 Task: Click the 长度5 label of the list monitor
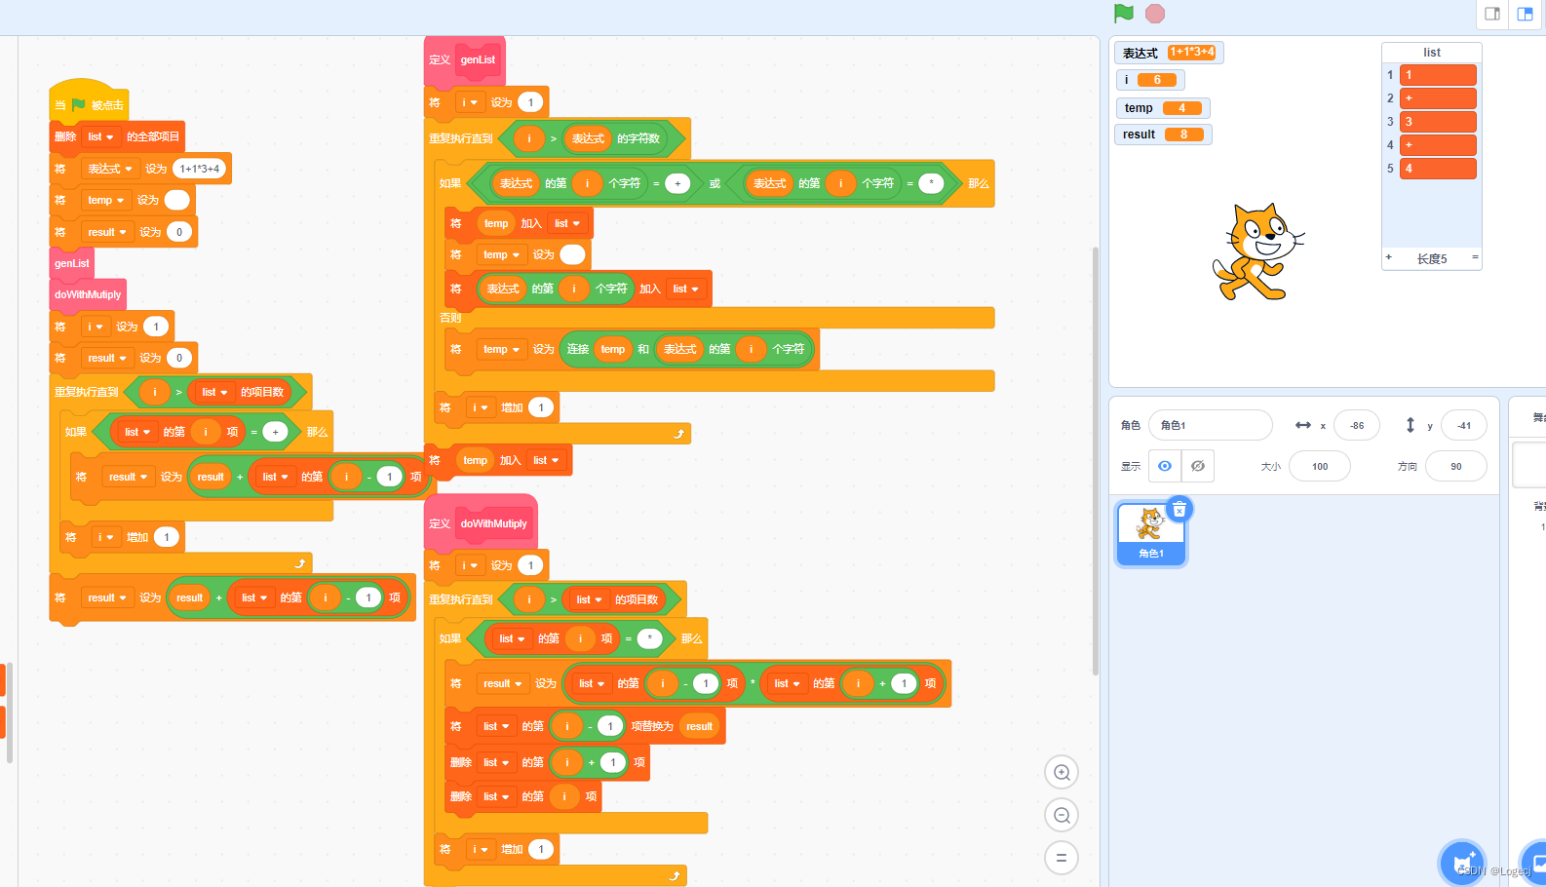[x=1432, y=258]
